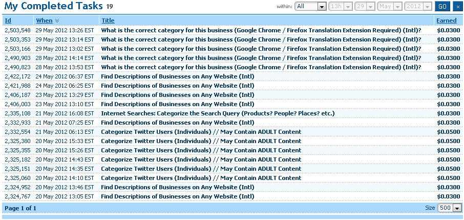This screenshot has height=220, width=464.
Task: Click the Page 1 of 1 label
Action: (x=20, y=208)
